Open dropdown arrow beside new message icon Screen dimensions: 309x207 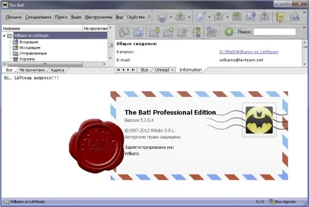(x=209, y=18)
